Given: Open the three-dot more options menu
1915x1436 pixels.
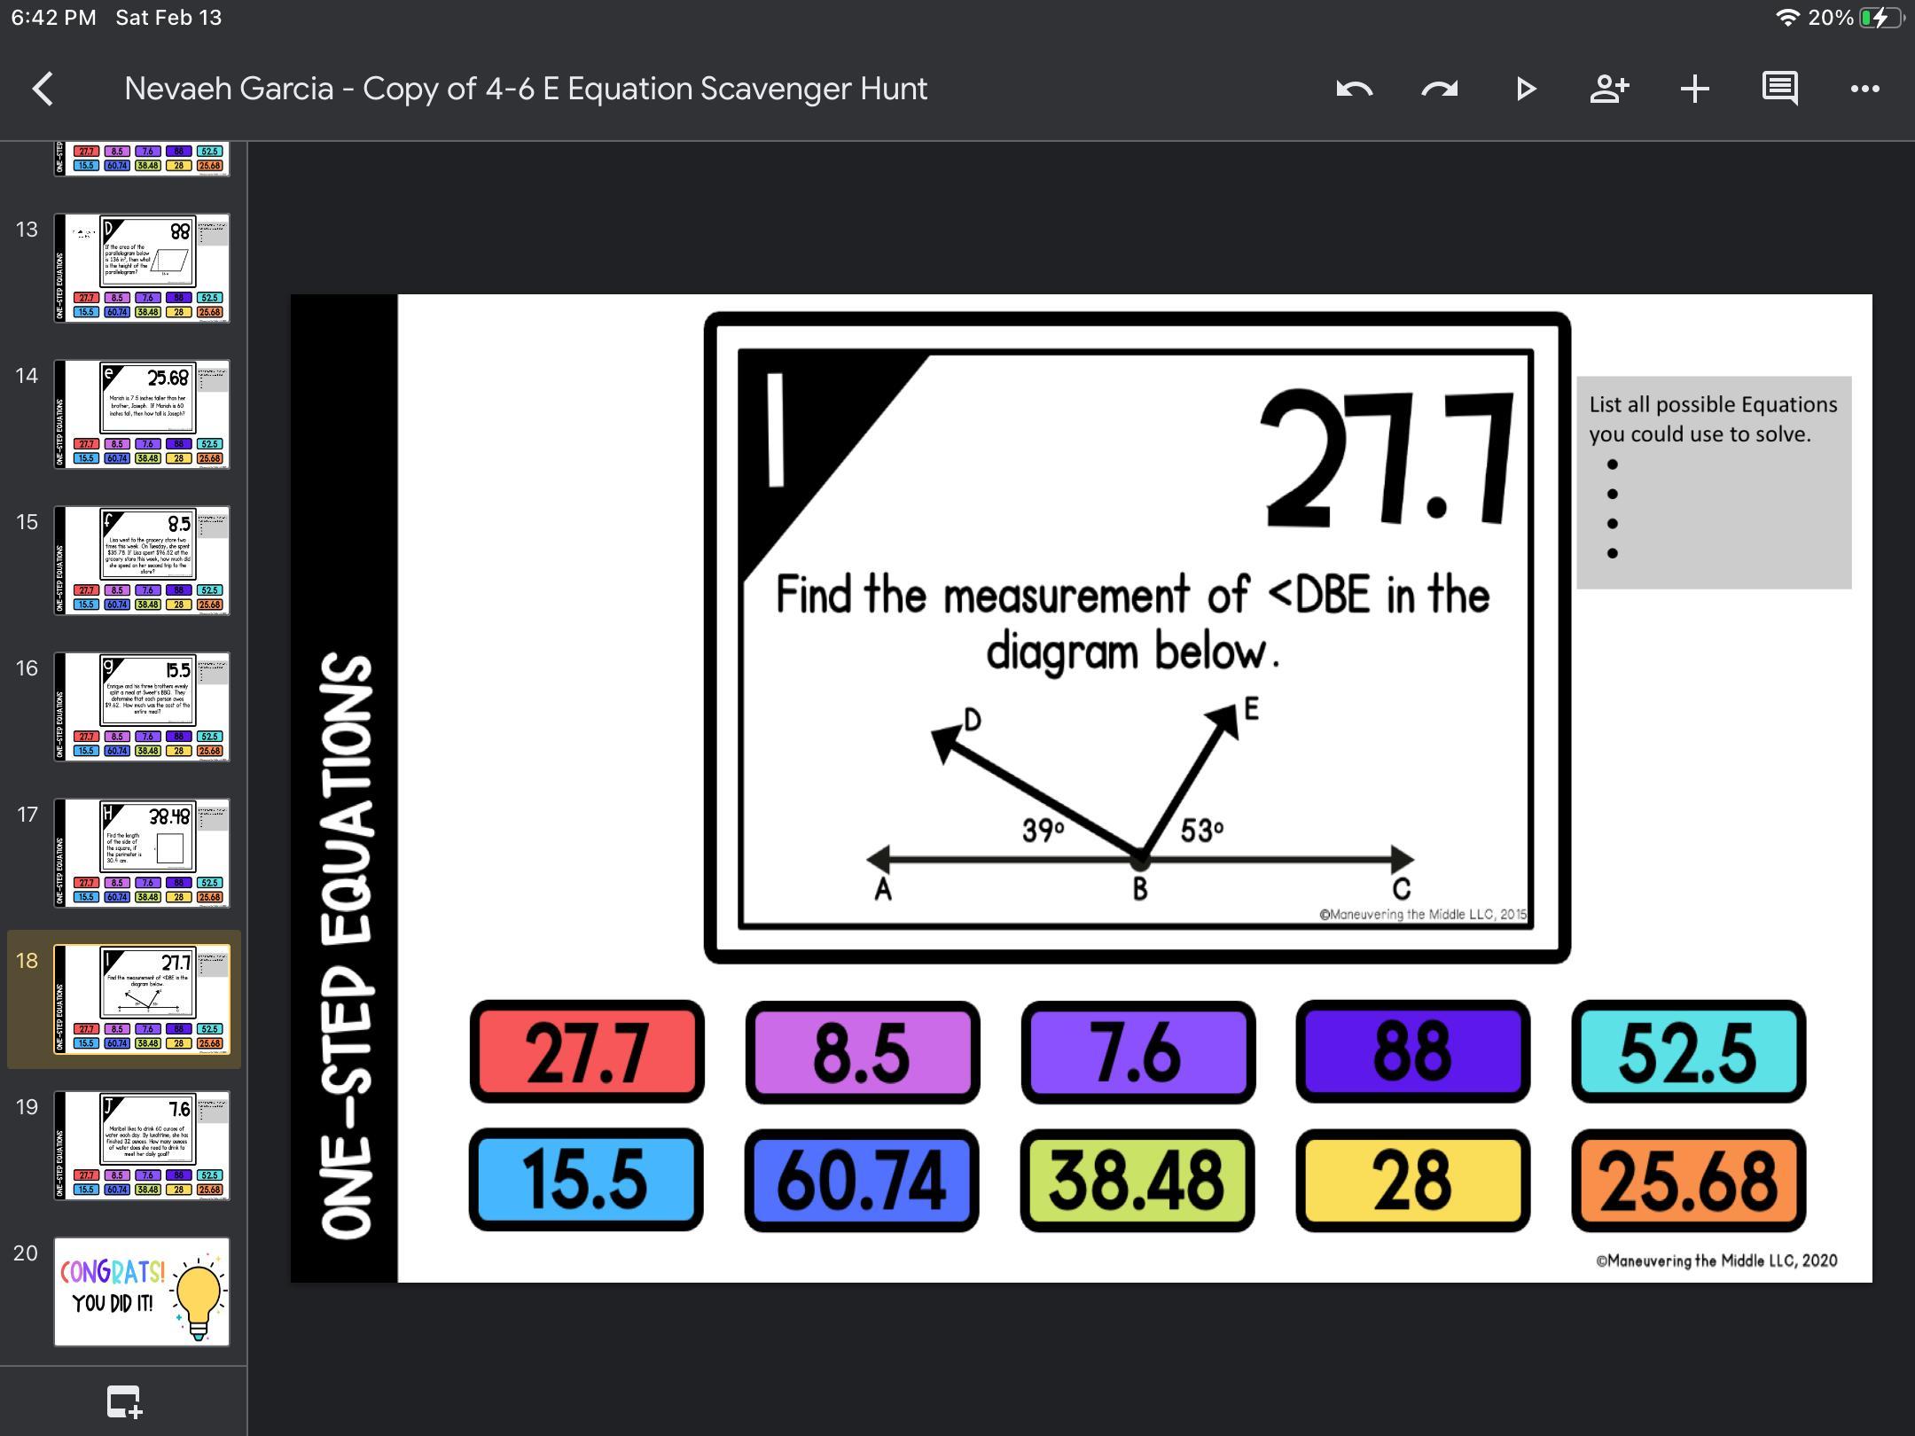Looking at the screenshot, I should click(1864, 89).
